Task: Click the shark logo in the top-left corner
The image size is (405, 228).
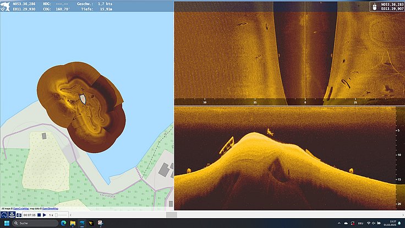Action: (x=5, y=7)
